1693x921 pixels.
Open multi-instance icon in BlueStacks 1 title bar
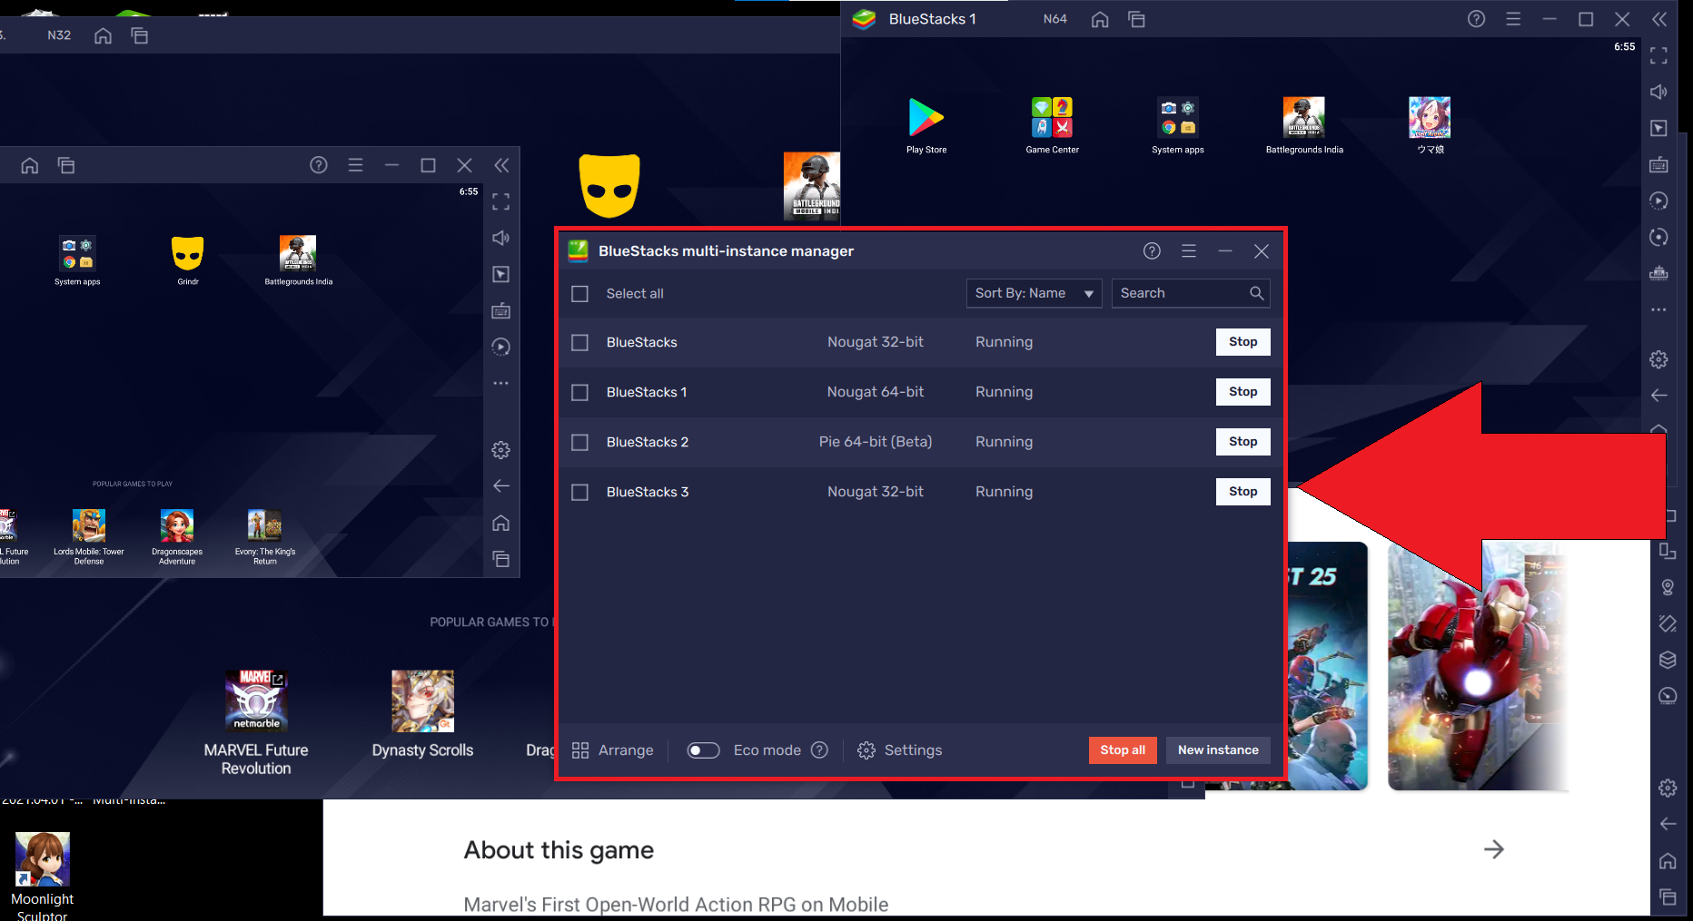1136,19
